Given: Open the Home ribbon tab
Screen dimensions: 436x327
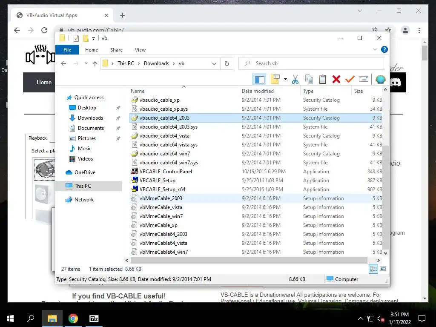Looking at the screenshot, I should click(92, 50).
